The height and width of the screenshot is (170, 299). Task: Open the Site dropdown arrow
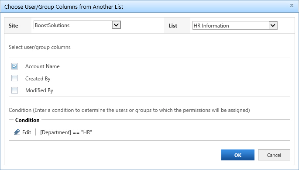point(116,25)
